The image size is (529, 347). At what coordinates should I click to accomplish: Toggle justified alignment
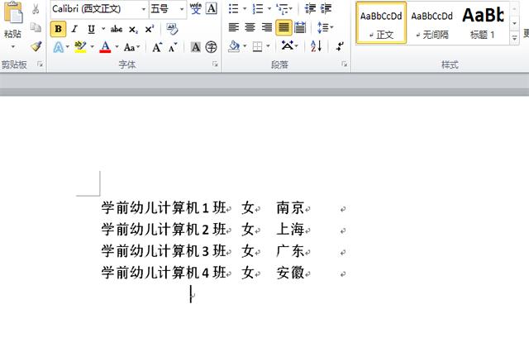point(284,27)
